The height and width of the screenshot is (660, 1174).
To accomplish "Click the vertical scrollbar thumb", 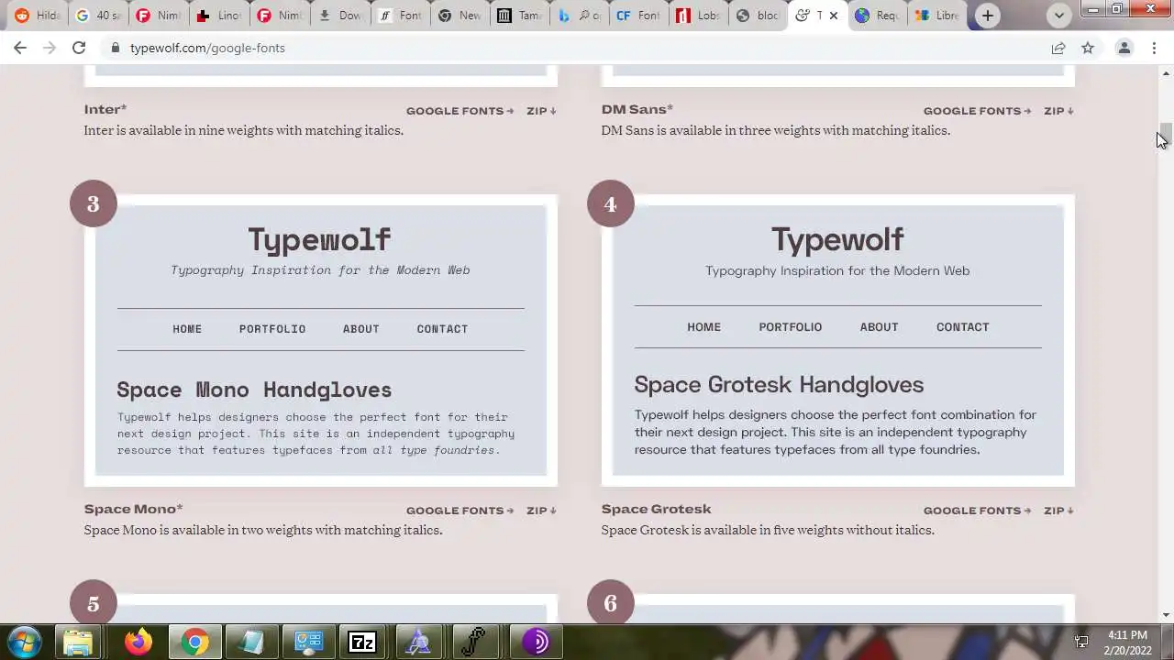I will (x=1166, y=135).
